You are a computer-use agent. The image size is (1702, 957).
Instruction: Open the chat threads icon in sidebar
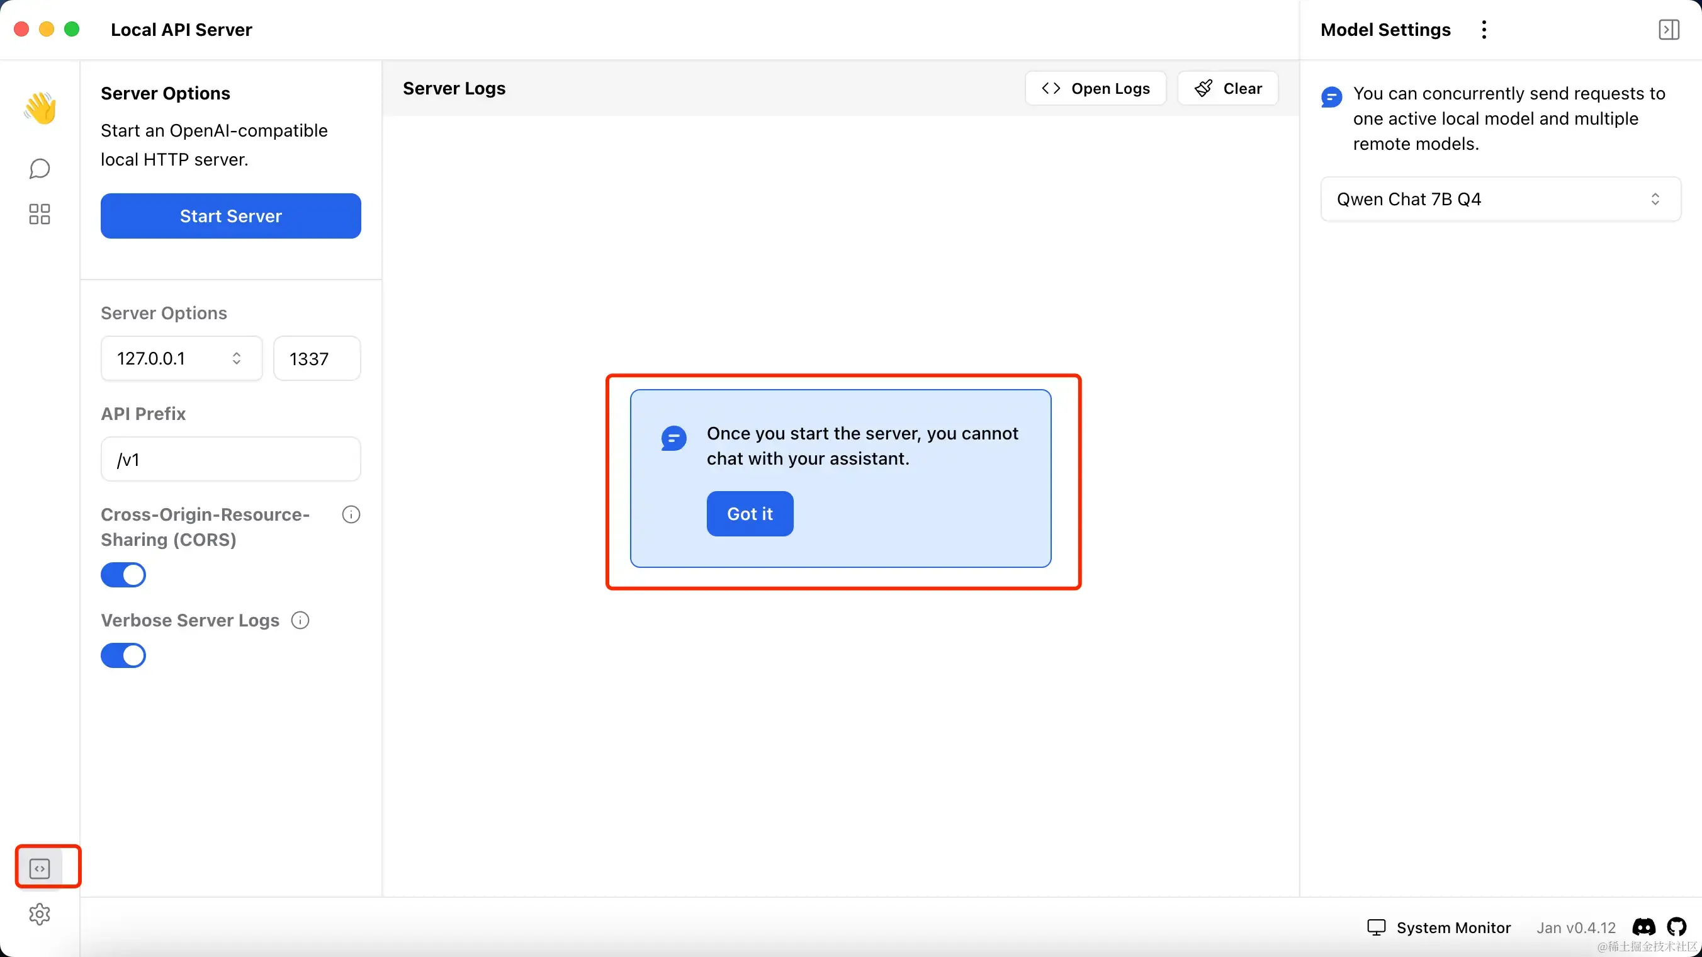pyautogui.click(x=40, y=169)
